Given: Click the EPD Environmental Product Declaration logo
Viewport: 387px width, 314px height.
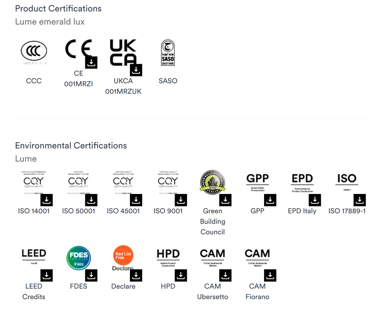Looking at the screenshot, I should tap(302, 183).
